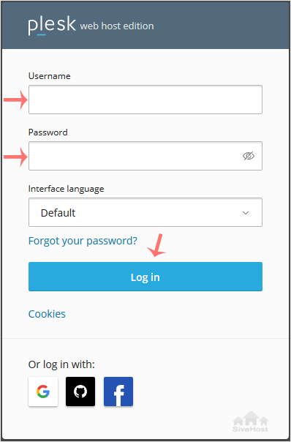Expand language list using the chevron arrow
Screen dimensions: 291x442
(x=246, y=213)
